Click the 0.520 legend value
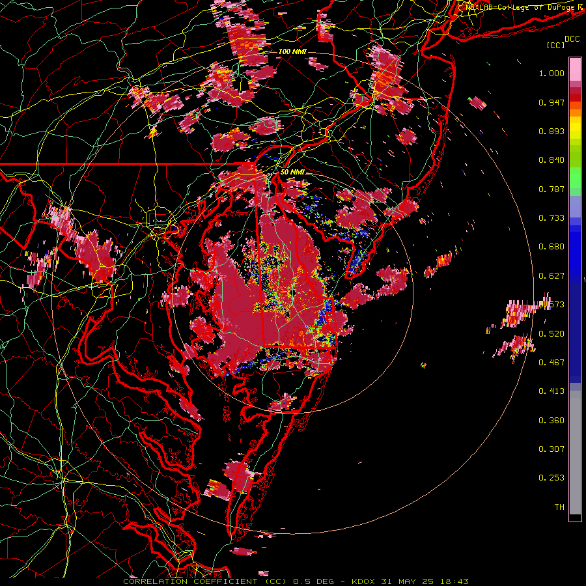Viewport: 586px width, 586px height. [551, 334]
